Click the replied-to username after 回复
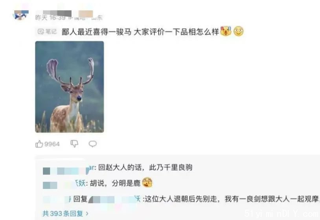Screen dimensions: 320x220 click(114, 199)
